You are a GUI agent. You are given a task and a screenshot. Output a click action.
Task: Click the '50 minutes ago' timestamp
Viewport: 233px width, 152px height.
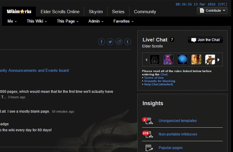pos(63,111)
